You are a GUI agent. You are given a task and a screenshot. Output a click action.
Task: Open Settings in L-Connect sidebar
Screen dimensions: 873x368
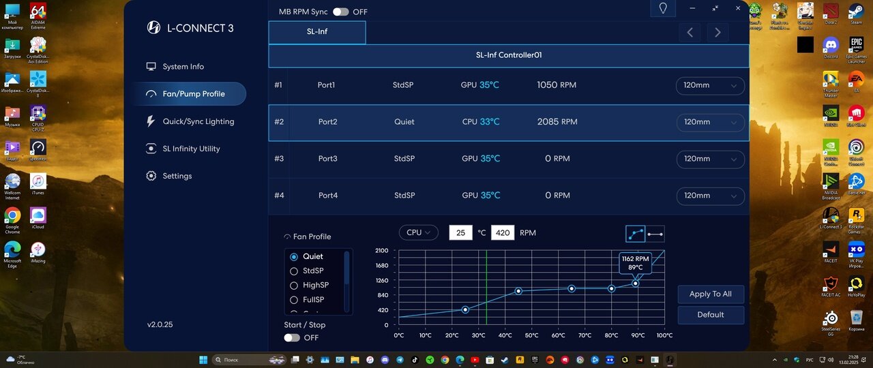(177, 176)
